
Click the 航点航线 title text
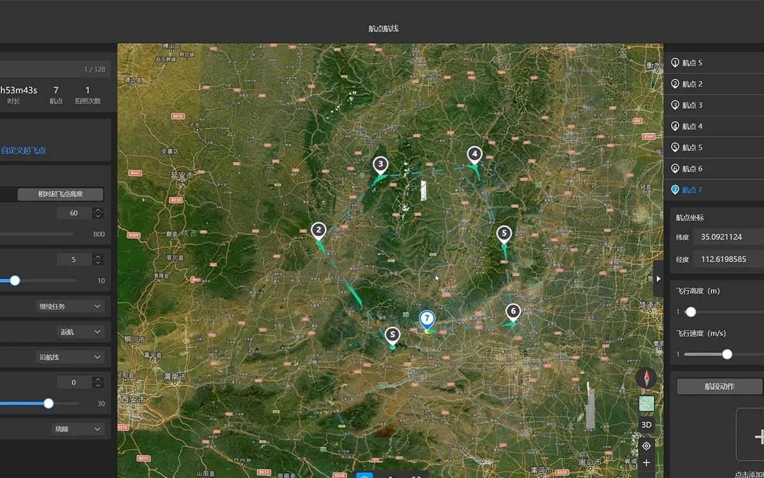tap(383, 29)
